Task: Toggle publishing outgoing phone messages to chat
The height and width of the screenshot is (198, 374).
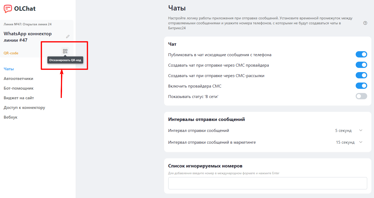Action: [x=361, y=54]
